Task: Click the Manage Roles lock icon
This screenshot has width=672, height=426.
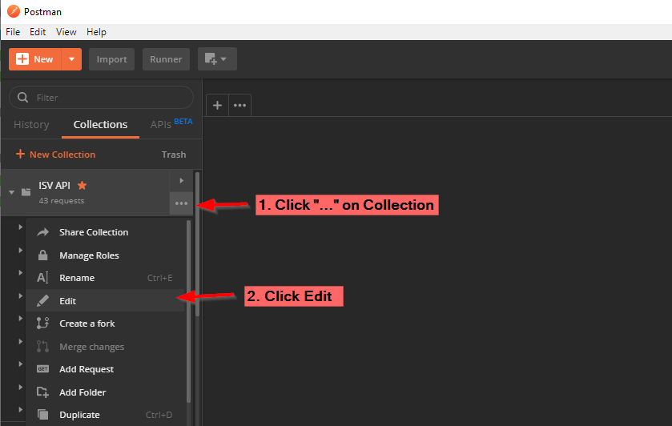Action: tap(43, 255)
